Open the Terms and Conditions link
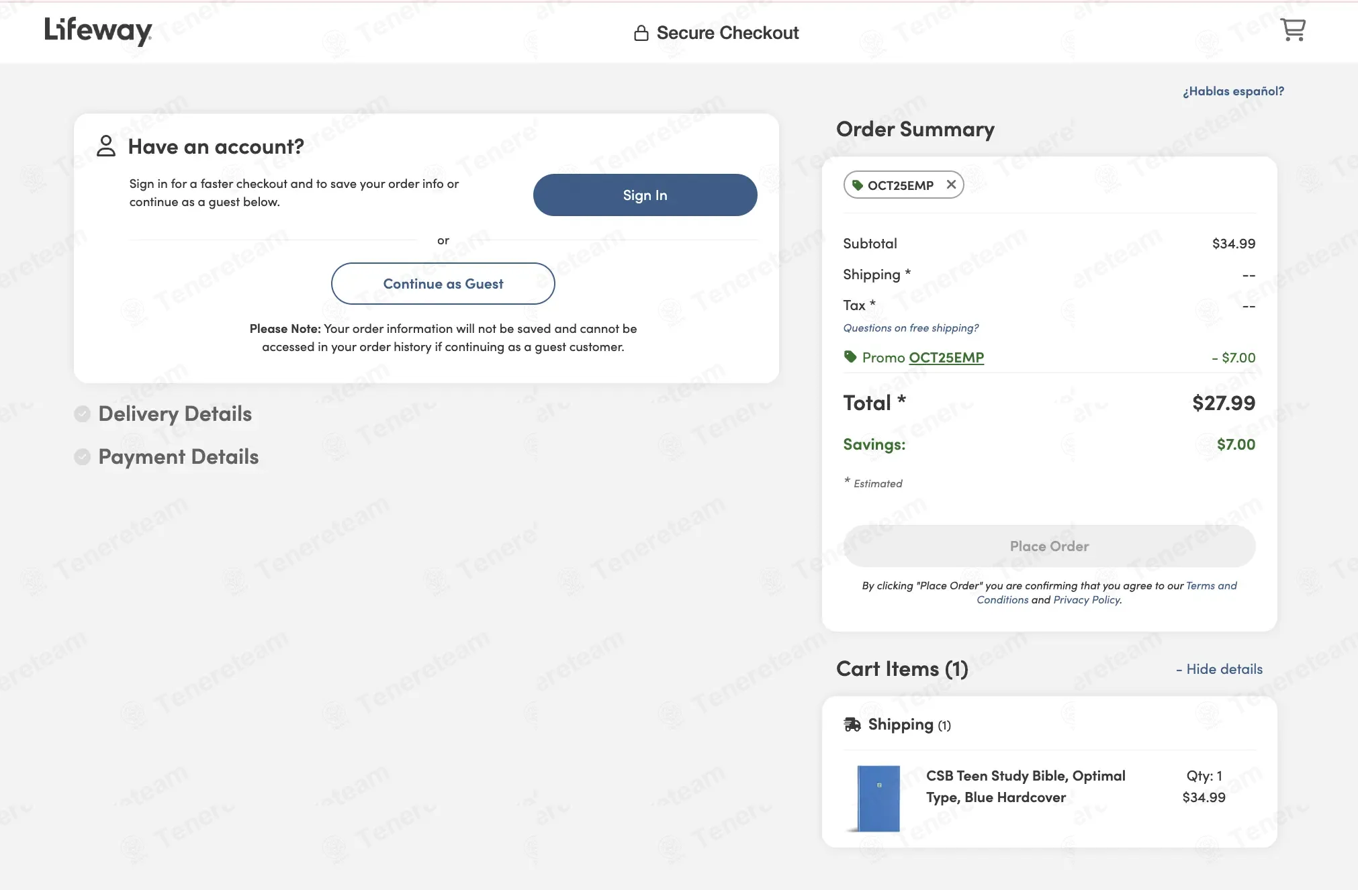The width and height of the screenshot is (1358, 890). 1212,585
